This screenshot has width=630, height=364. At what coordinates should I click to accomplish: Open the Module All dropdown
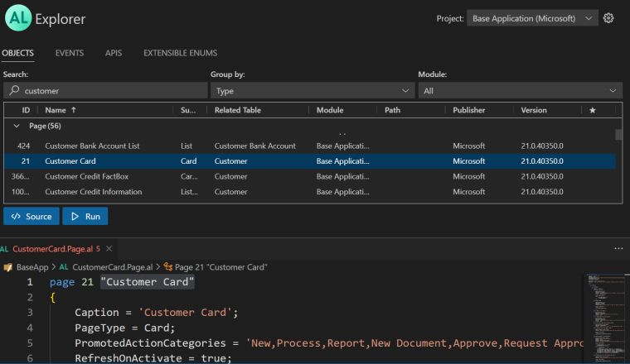tap(520, 91)
